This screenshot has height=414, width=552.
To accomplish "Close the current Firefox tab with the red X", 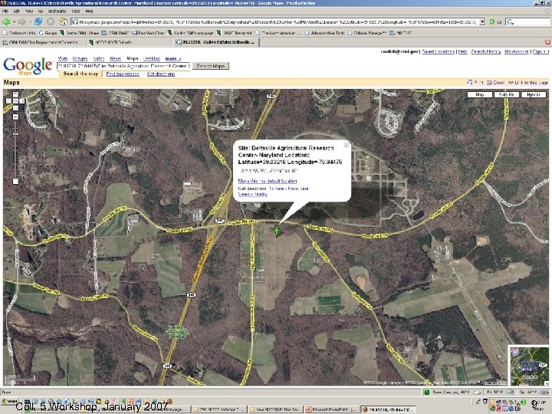I will point(547,42).
